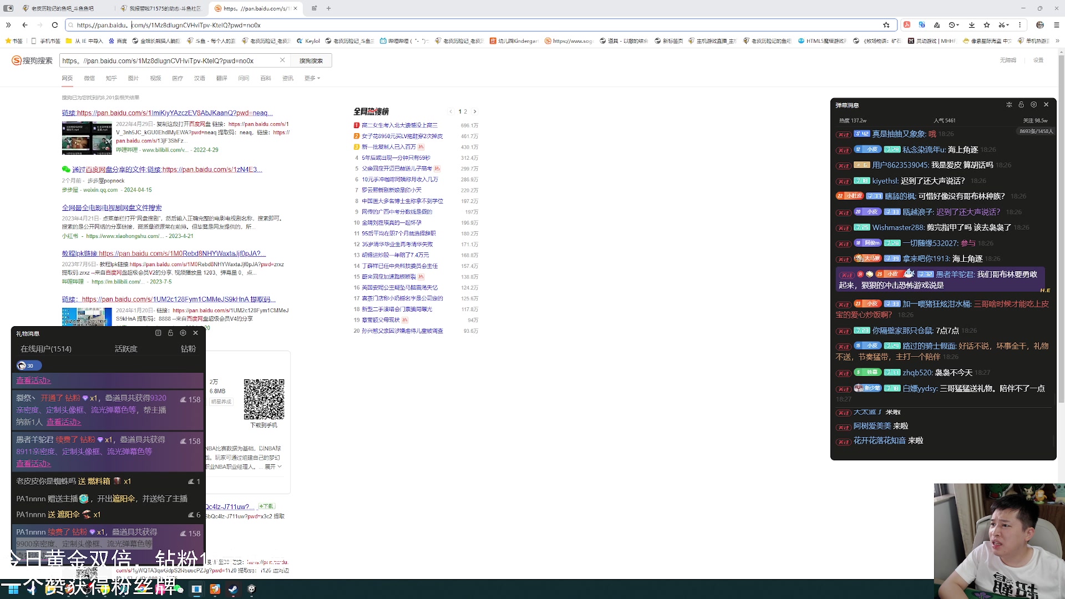Click the list icon in the 礼物消息 header
Viewport: 1065px width, 599px height.
point(158,333)
